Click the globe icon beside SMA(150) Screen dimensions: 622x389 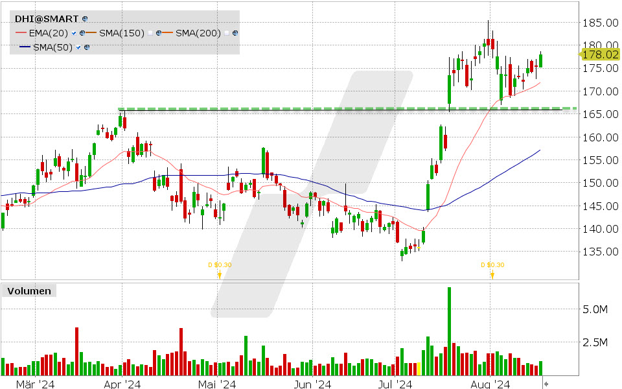(x=159, y=33)
